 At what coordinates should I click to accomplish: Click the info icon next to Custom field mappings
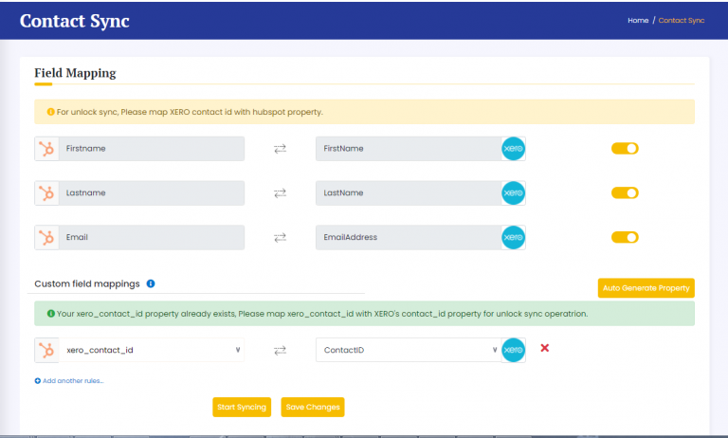[152, 283]
